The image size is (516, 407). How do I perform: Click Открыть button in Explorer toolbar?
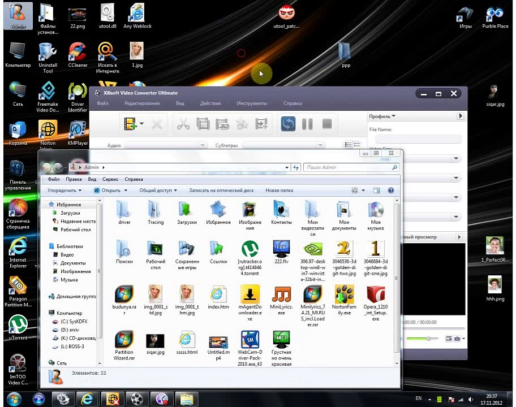point(110,190)
